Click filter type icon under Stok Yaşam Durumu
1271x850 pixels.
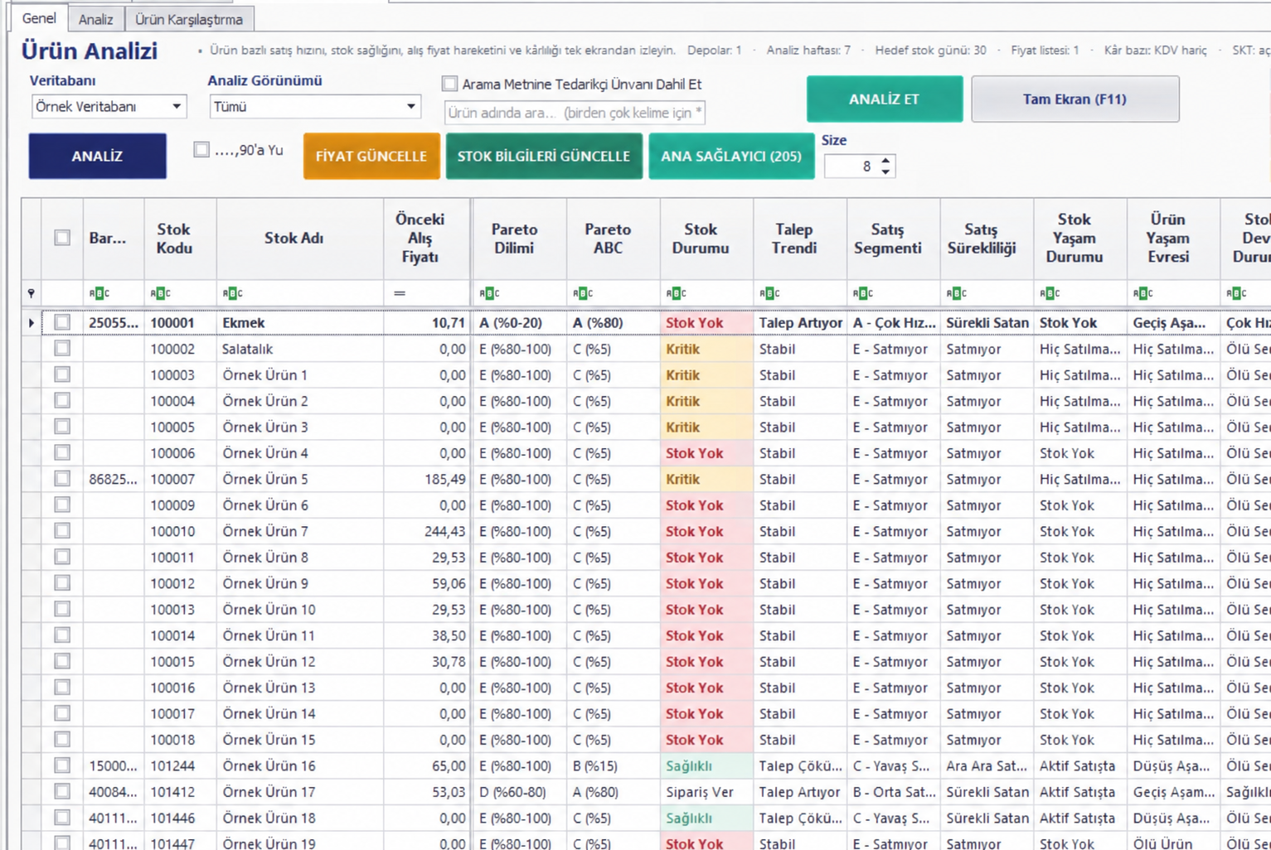click(x=1050, y=293)
